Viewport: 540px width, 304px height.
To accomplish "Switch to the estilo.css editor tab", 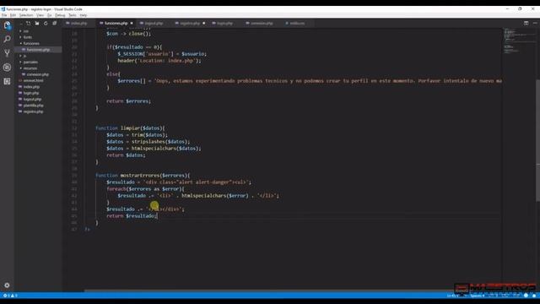I will coord(297,24).
